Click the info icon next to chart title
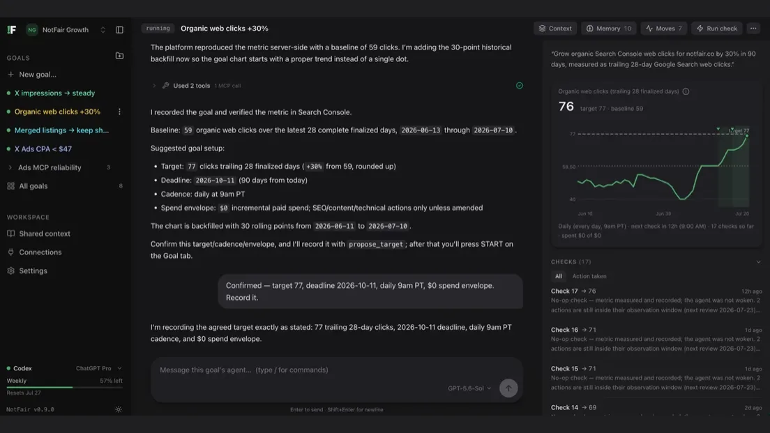 point(686,91)
